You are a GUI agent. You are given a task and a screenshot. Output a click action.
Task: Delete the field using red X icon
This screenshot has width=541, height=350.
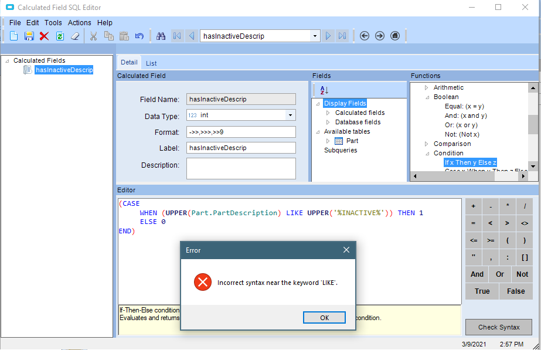(44, 36)
